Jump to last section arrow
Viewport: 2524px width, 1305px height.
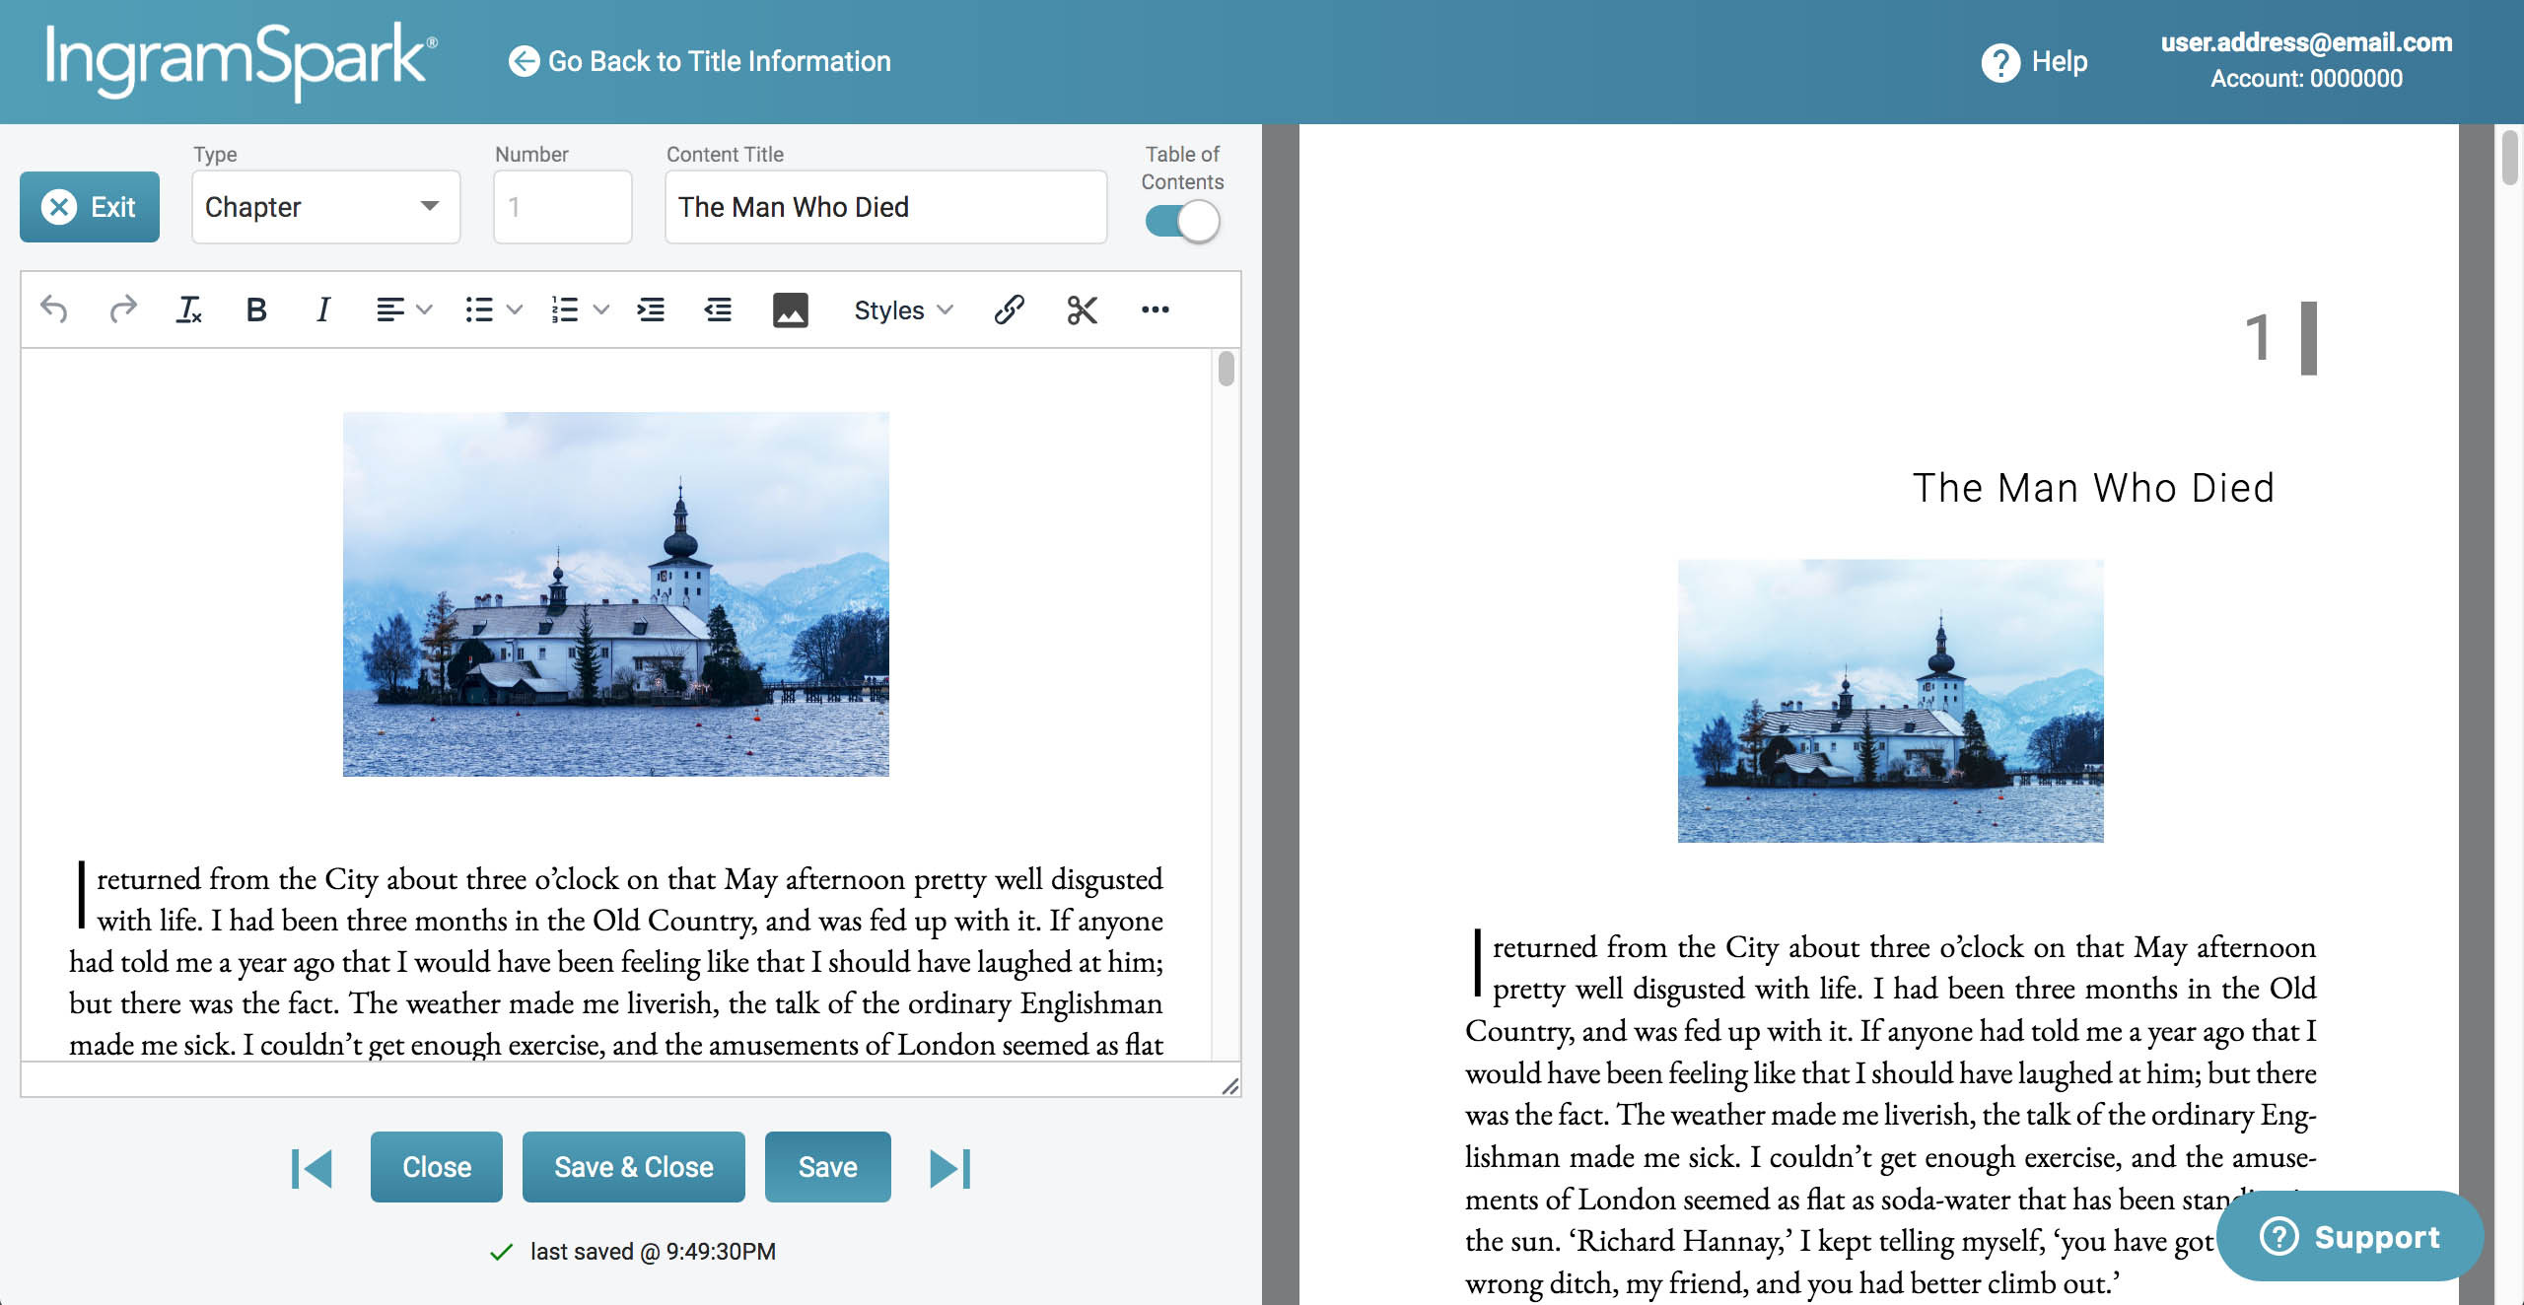950,1168
